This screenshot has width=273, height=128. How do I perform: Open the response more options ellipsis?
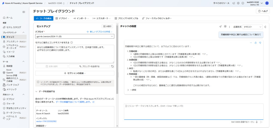point(251,43)
